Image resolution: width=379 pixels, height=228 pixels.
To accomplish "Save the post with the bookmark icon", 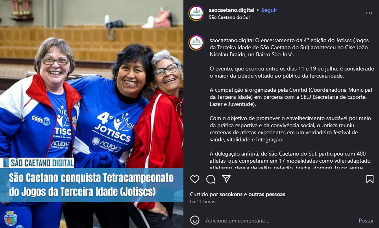I will [x=370, y=179].
